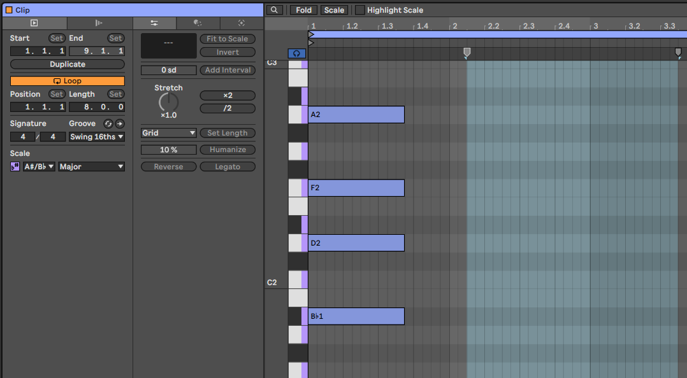Select the Pitch and Time utilities tab
This screenshot has height=378, width=687.
tap(154, 23)
